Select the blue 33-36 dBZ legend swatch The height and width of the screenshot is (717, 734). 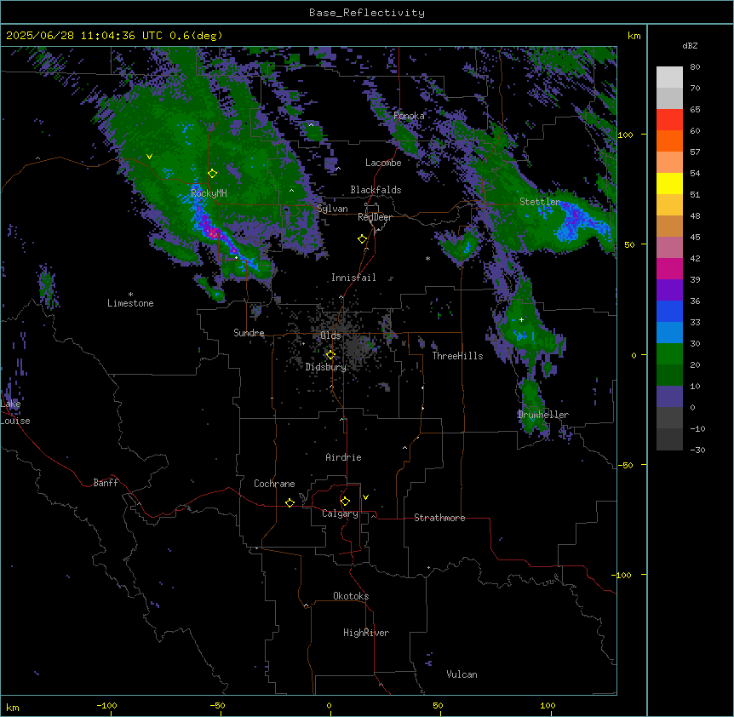coord(669,311)
